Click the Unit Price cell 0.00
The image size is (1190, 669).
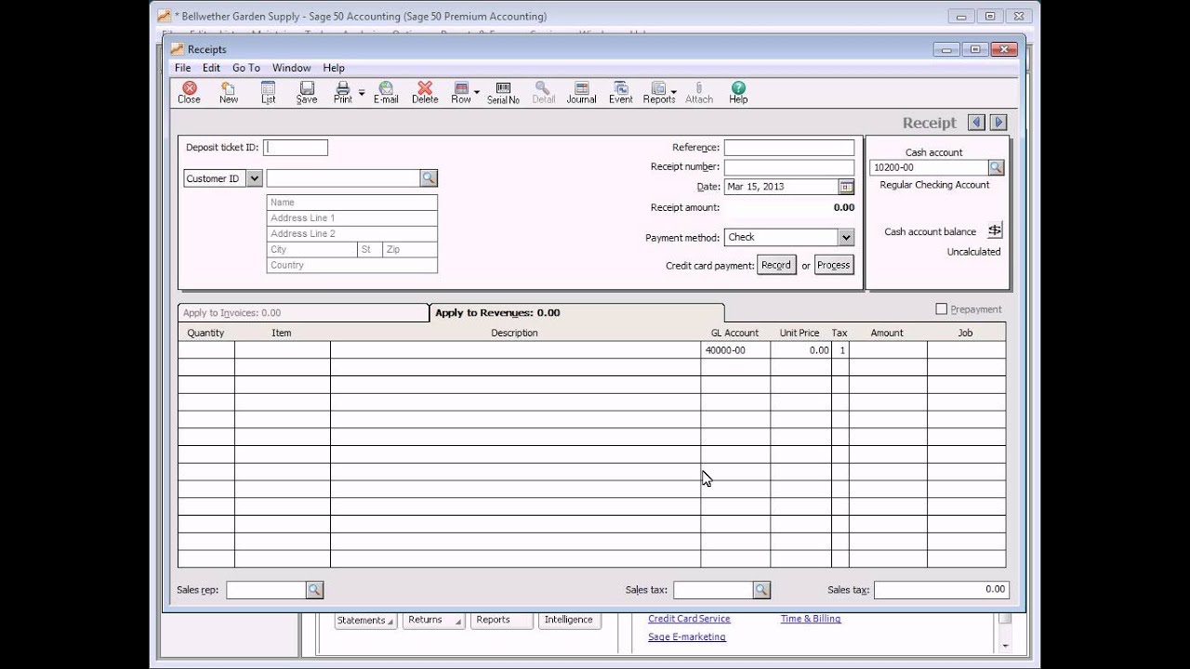[800, 350]
